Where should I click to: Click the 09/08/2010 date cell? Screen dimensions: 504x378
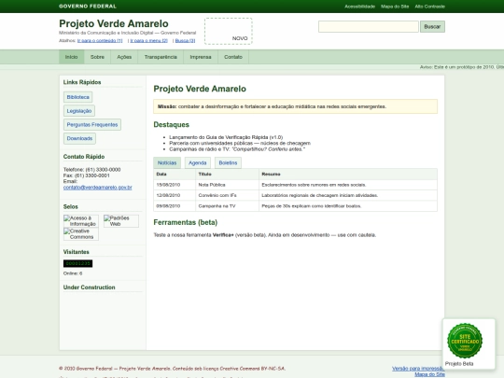175,206
